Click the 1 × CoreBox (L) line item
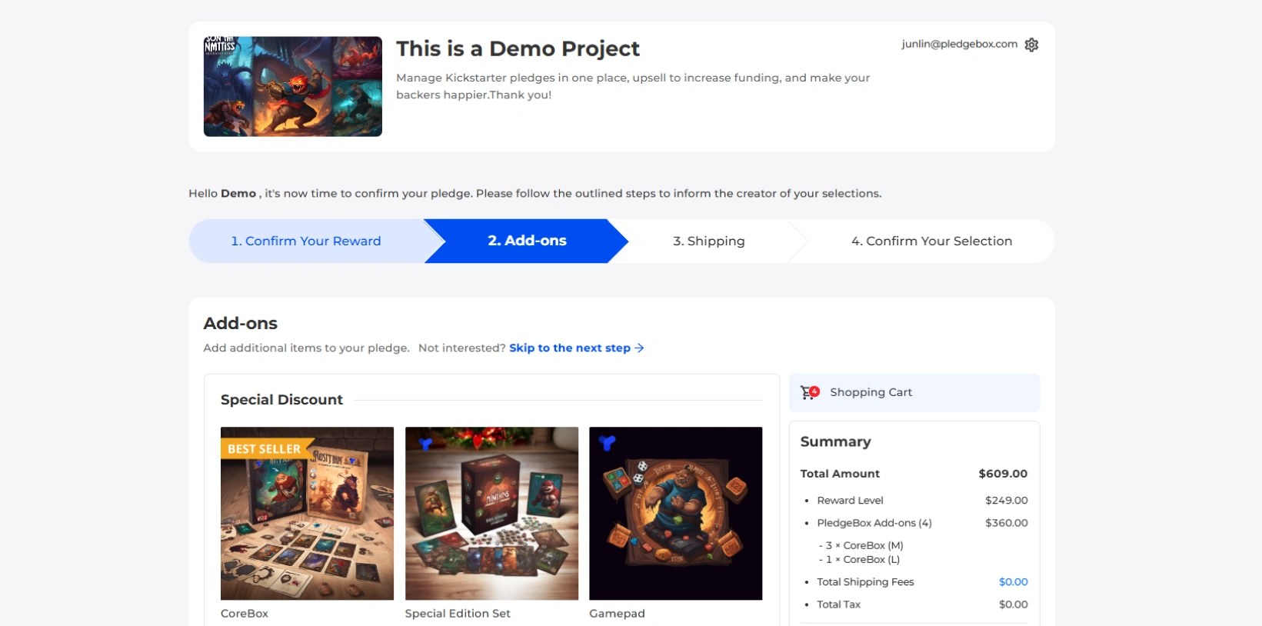1262x626 pixels. 859,560
